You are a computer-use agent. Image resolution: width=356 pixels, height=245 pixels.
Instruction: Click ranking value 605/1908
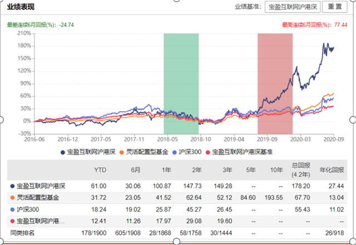coord(128,233)
